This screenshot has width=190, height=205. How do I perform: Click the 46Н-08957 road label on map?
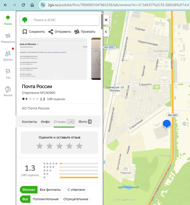[109, 47]
